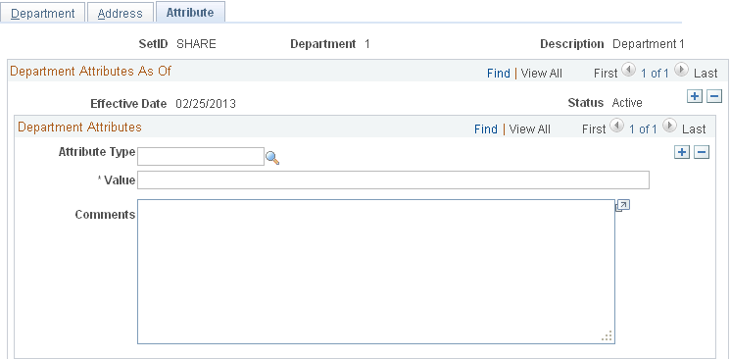Open the Attribute Type lookup magnifier
The width and height of the screenshot is (730, 359).
[x=272, y=158]
